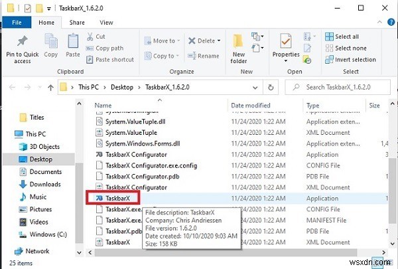Select Documents in navigation pane
This screenshot has height=269, width=398.
[x=40, y=172]
